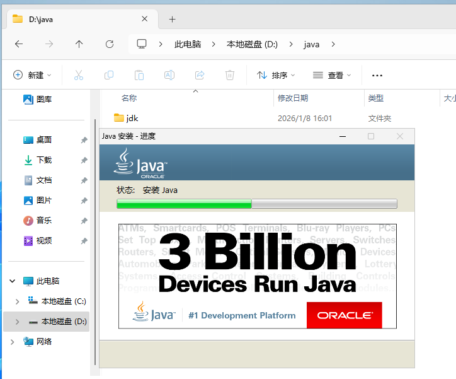Click the 3 Billion Devices banner

click(x=258, y=276)
